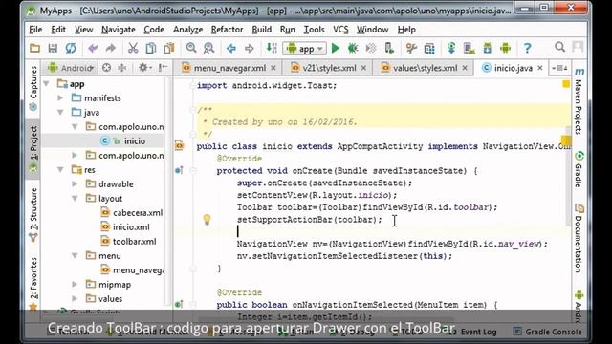Open the VCS menu
This screenshot has width=612, height=344.
click(340, 30)
